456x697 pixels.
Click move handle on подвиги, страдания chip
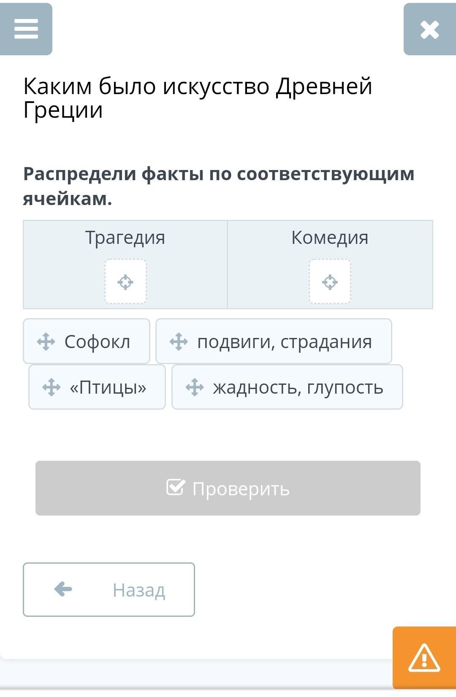click(x=179, y=341)
